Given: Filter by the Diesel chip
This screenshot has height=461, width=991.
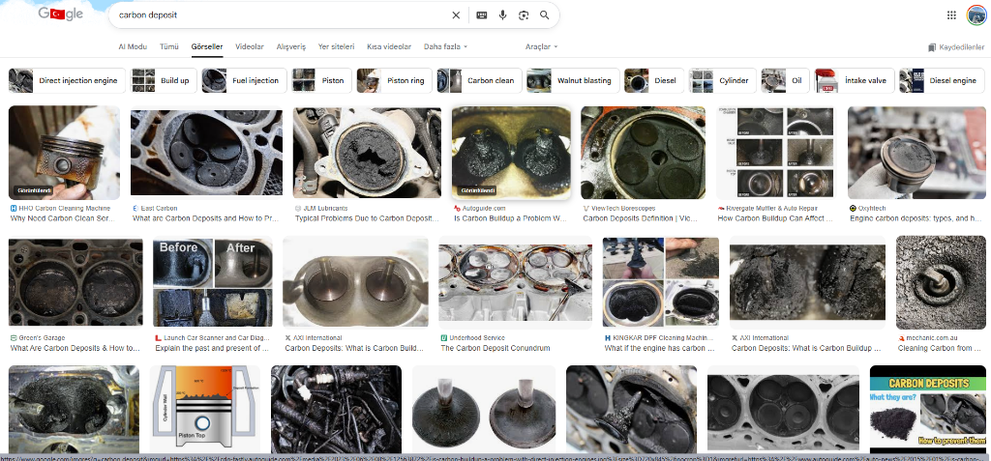Looking at the screenshot, I should tap(654, 81).
